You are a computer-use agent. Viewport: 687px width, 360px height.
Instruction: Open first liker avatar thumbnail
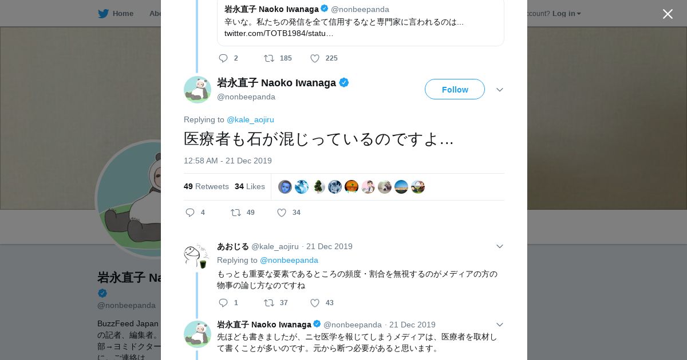(285, 187)
